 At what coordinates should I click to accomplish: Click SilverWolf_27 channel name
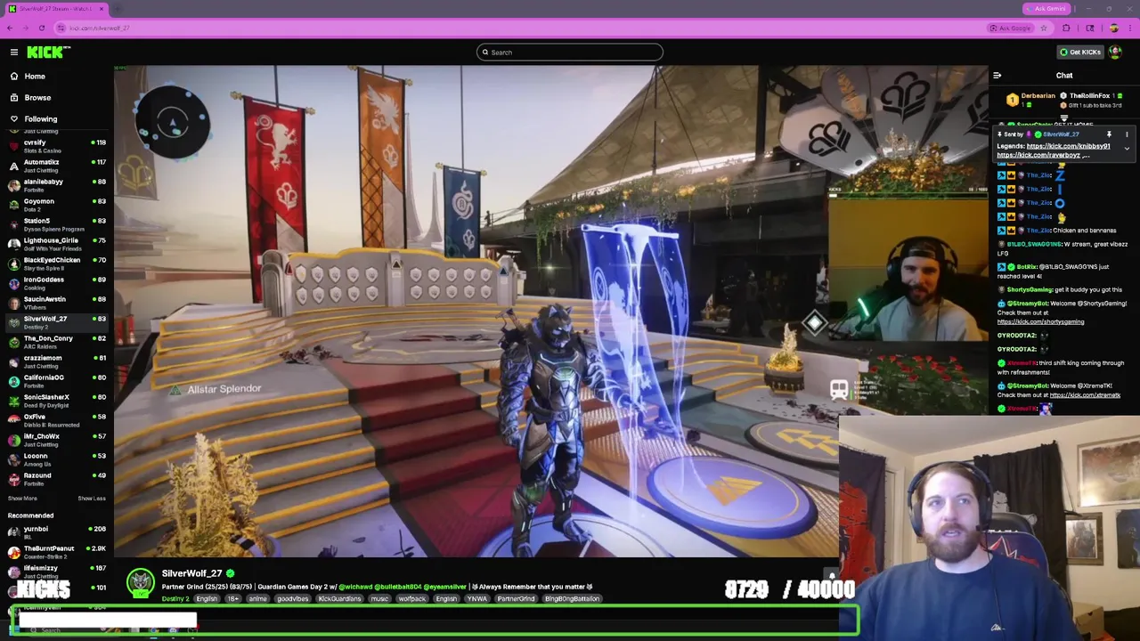coord(191,574)
